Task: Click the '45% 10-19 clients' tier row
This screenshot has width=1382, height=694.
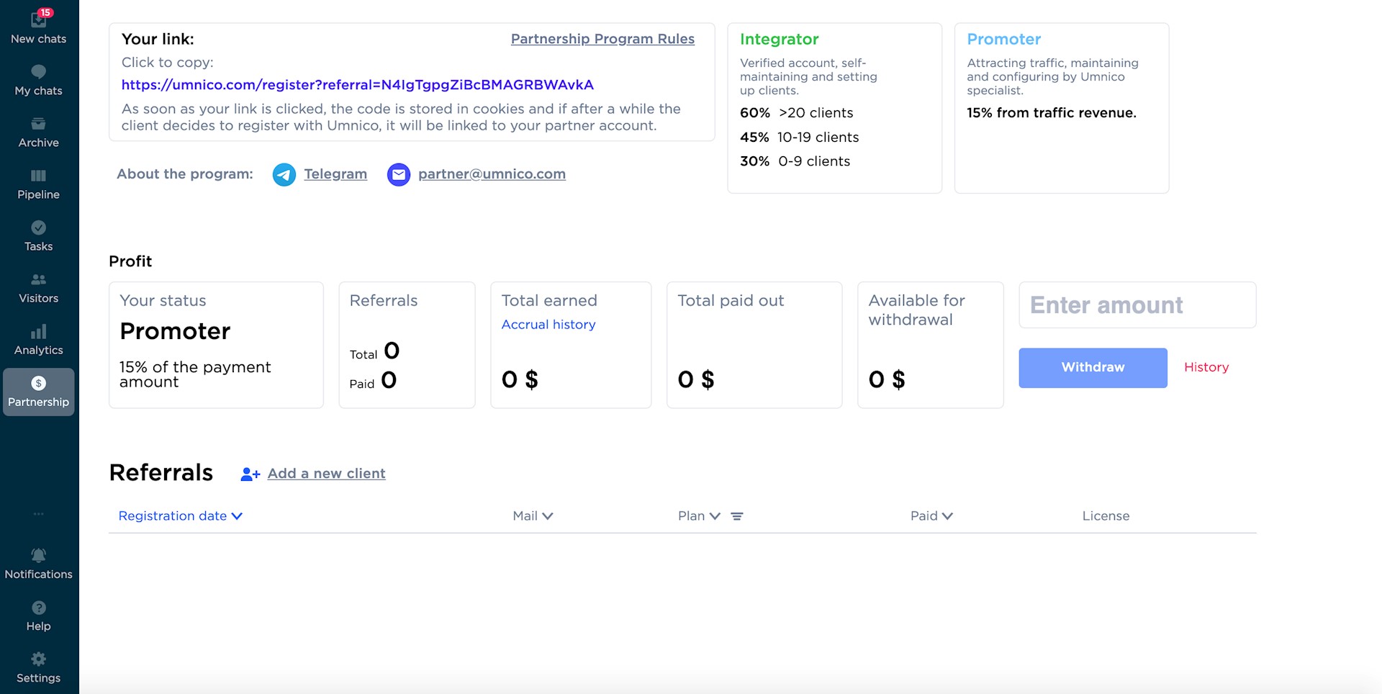Action: click(x=799, y=138)
